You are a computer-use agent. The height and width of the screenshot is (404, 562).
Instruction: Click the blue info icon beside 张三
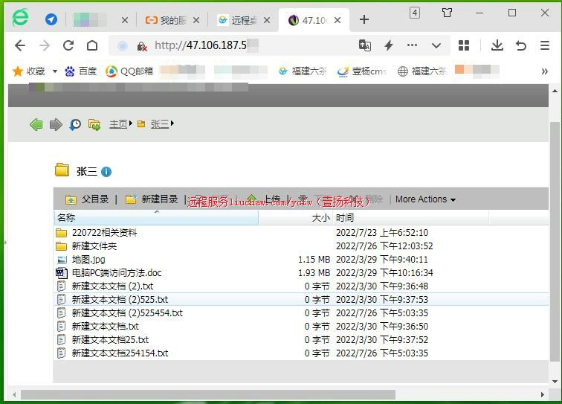(x=106, y=172)
